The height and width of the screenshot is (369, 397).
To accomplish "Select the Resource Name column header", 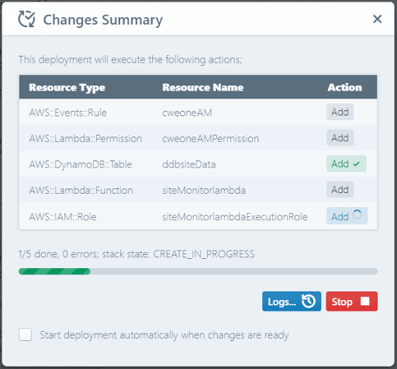I will tap(203, 88).
